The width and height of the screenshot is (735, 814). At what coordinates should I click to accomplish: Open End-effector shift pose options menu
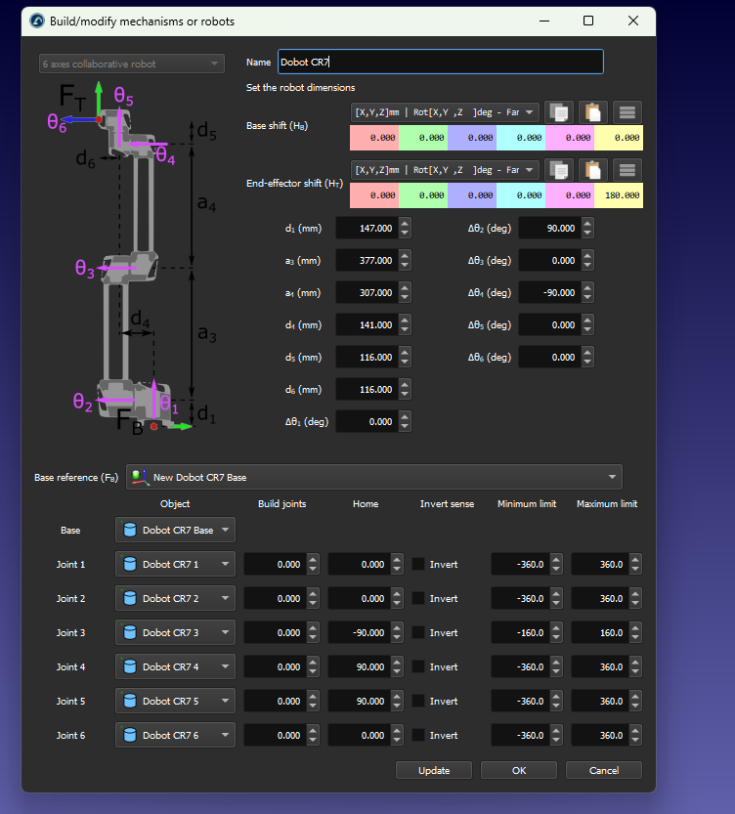[627, 169]
